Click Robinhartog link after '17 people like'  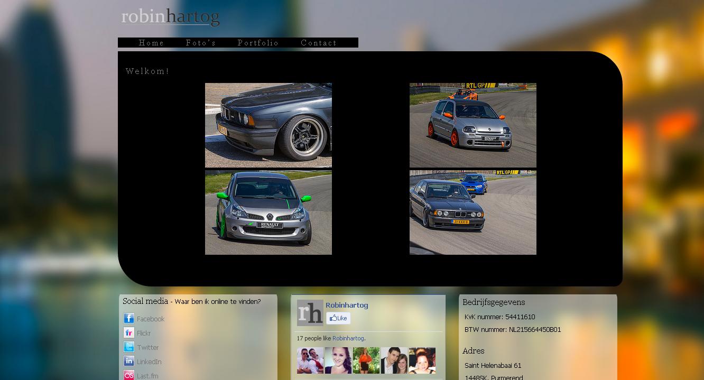click(x=348, y=338)
